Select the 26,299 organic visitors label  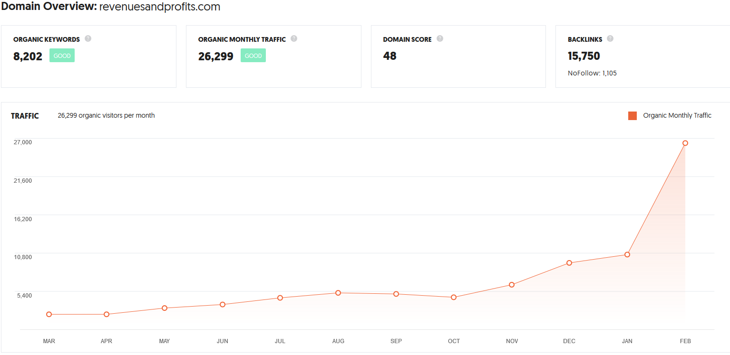(106, 115)
